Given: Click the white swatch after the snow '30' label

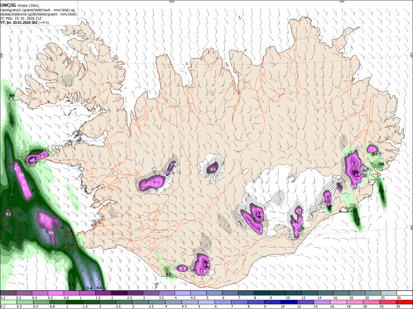Looking at the screenshot, I should (x=405, y=293).
